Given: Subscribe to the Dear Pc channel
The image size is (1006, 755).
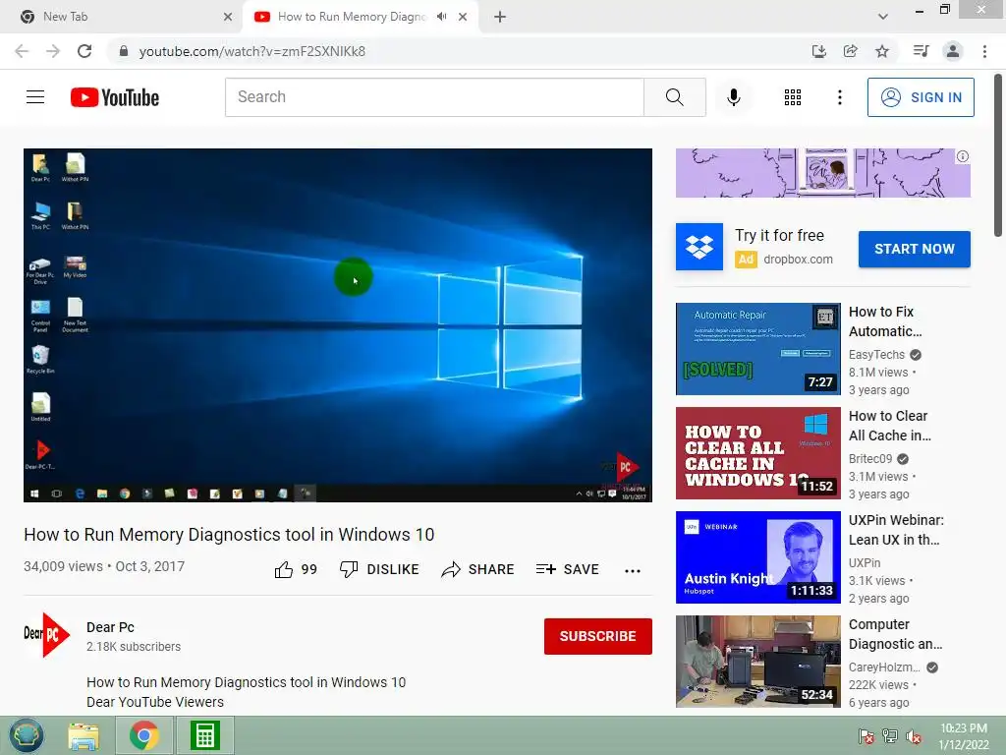Looking at the screenshot, I should tap(598, 636).
